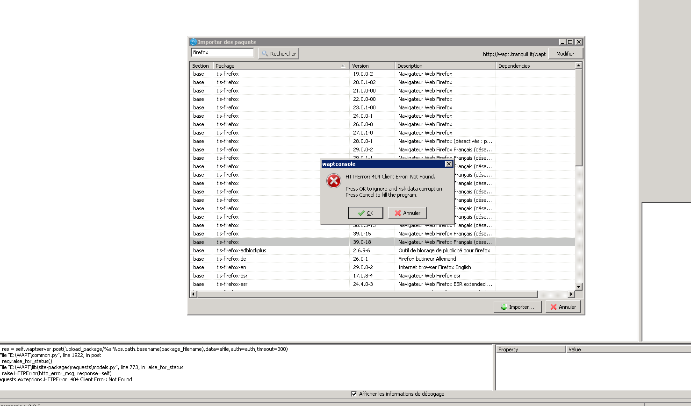Select the highlighted version cell 39.0-18
Viewport: 691px width, 406px height.
pyautogui.click(x=362, y=242)
